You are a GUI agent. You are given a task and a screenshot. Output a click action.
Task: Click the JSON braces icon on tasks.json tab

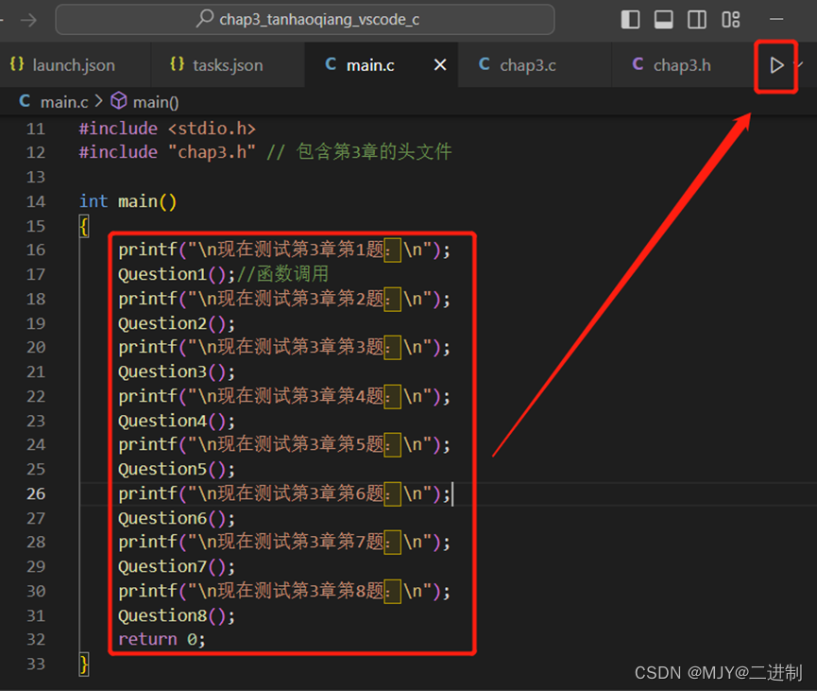point(178,64)
